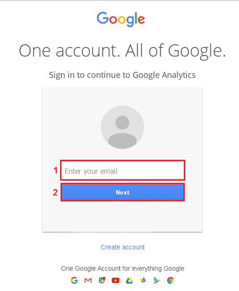Open the Create account link
The image size is (239, 291).
(x=122, y=247)
